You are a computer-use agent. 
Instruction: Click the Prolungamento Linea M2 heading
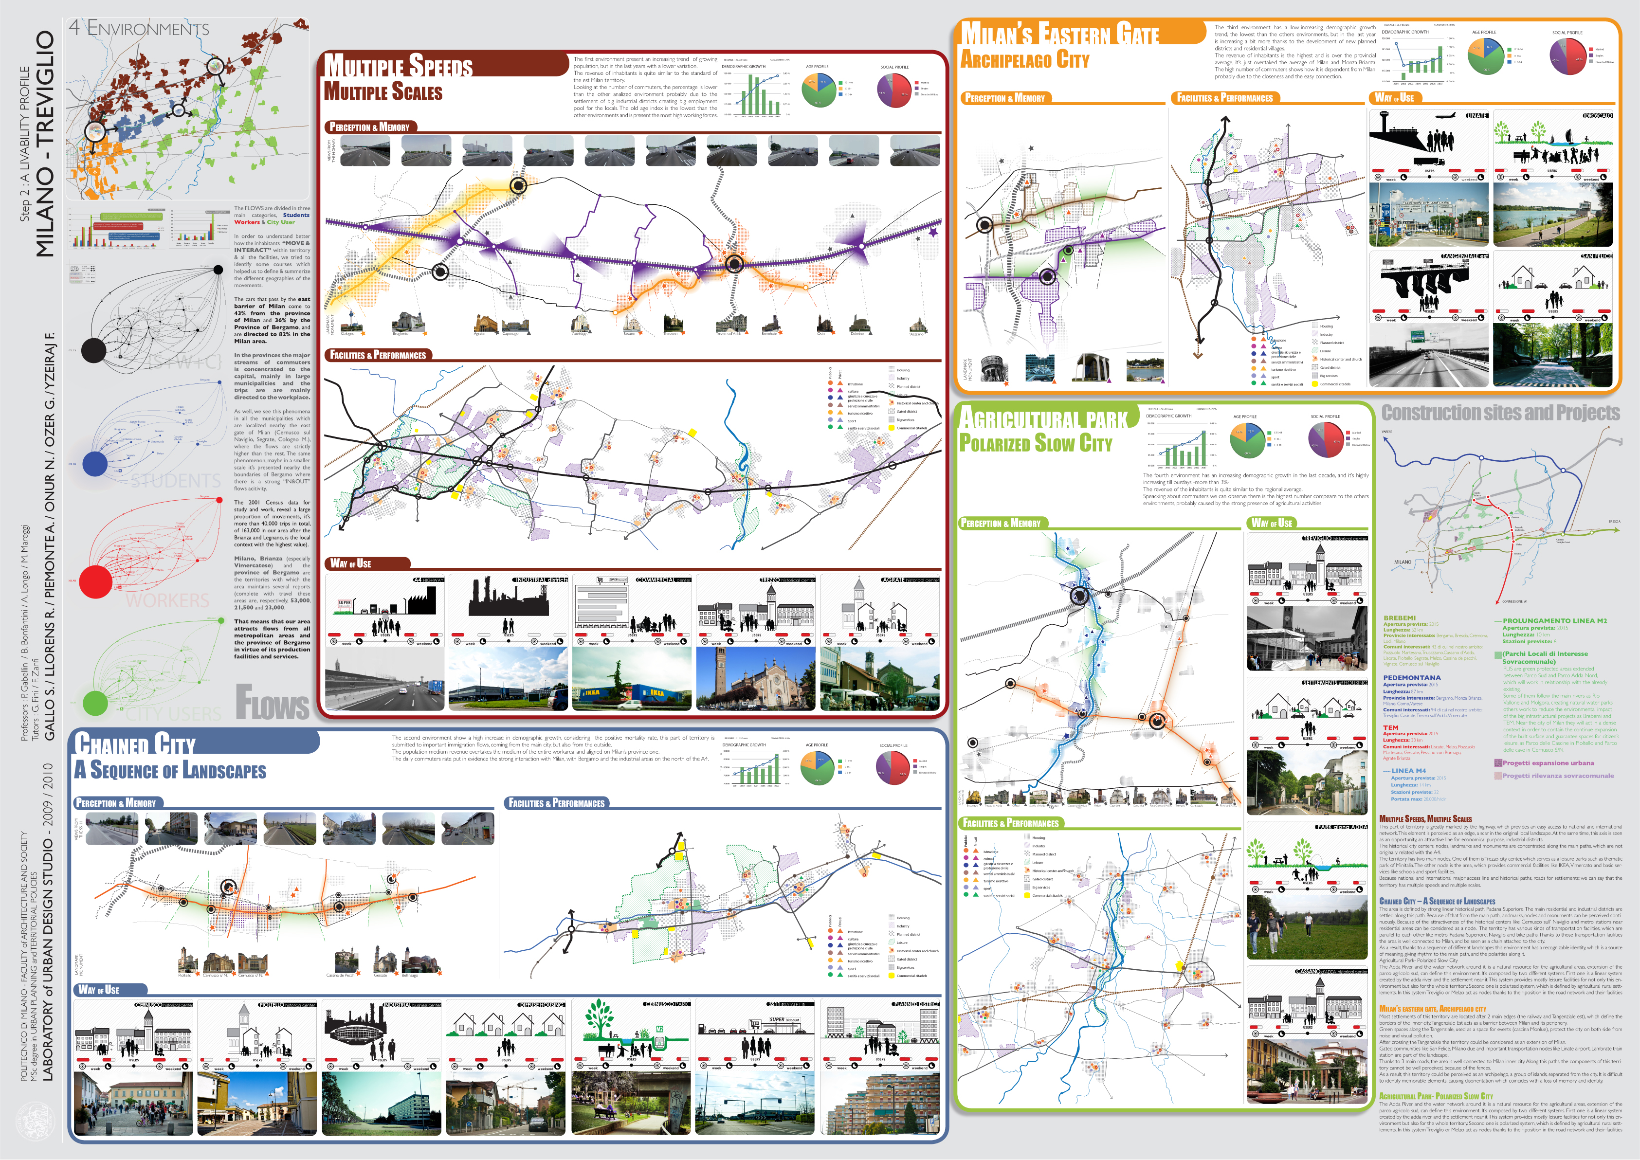pos(1554,621)
